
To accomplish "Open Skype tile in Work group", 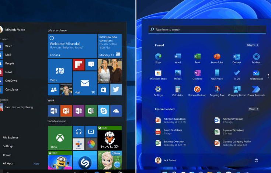I will tap(104, 111).
